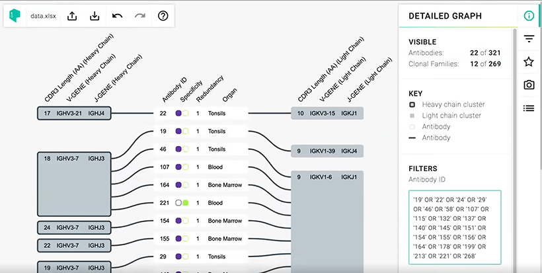Image resolution: width=542 pixels, height=273 pixels.
Task: Select light chain cluster 10 IGKV3-15 IGKJ1
Action: coord(327,114)
